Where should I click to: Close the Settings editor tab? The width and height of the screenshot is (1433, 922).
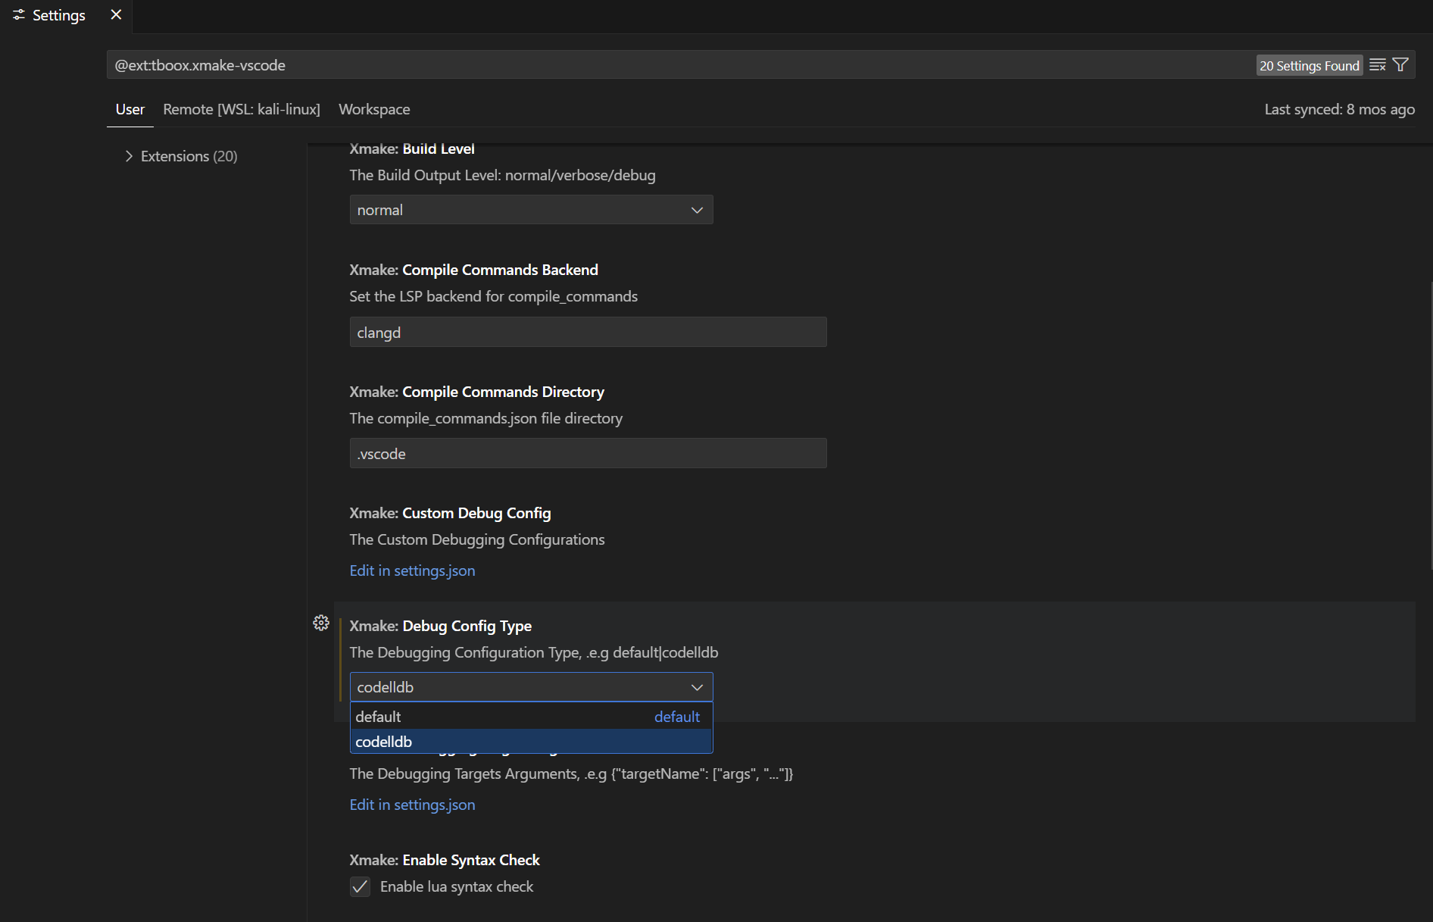116,15
